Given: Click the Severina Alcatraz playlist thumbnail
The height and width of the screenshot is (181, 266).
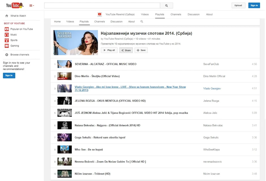Looking at the screenshot, I should 76,42.
